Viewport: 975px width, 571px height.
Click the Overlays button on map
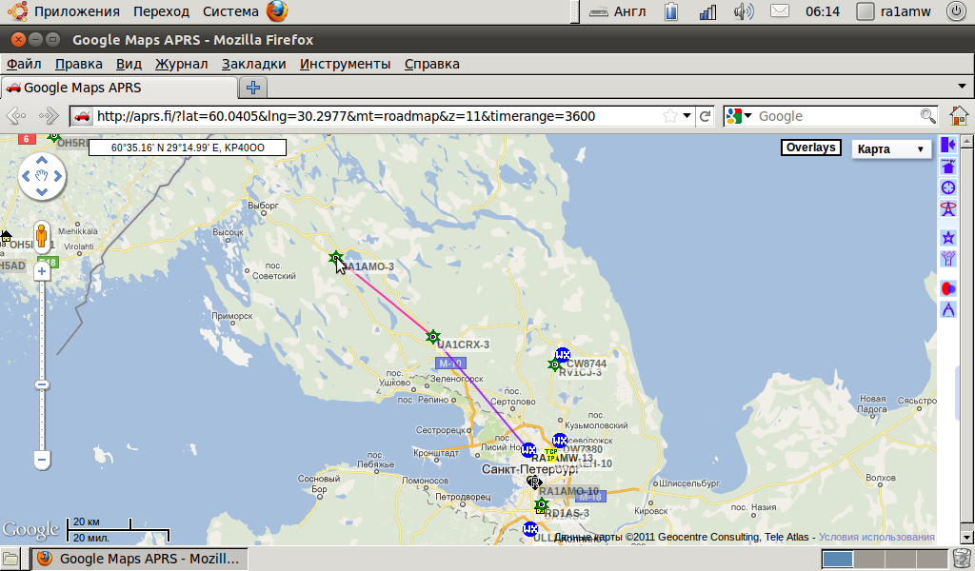point(811,148)
